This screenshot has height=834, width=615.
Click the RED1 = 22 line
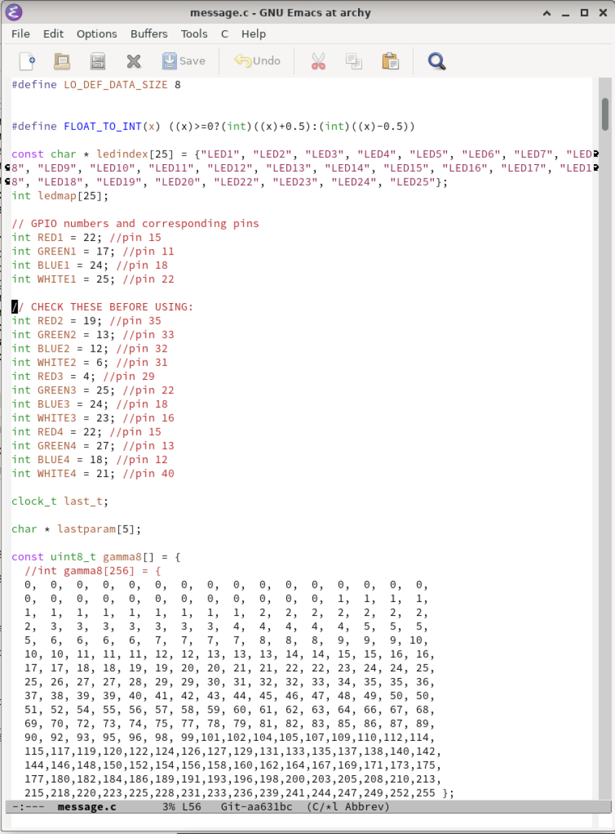[87, 237]
